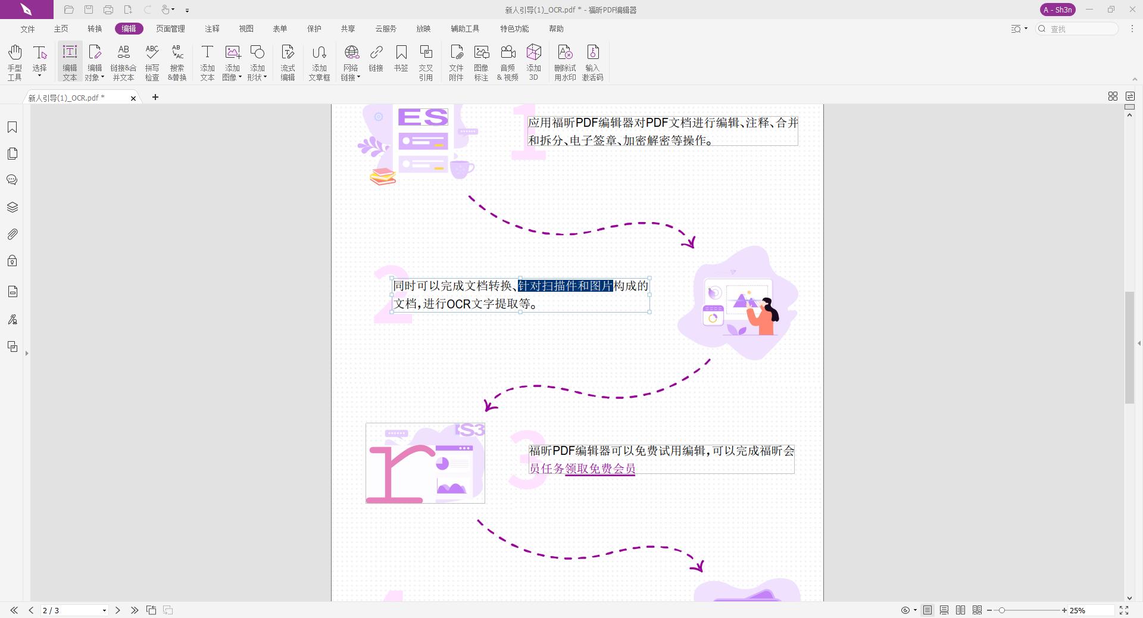
Task: Click the A - Sh3n account button
Action: 1057,10
